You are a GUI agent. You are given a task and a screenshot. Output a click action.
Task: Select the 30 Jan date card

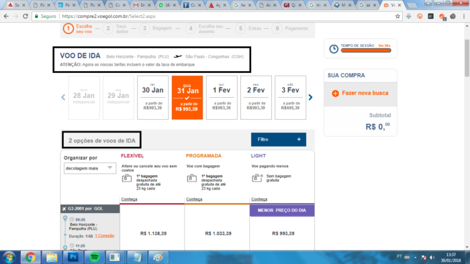[152, 98]
